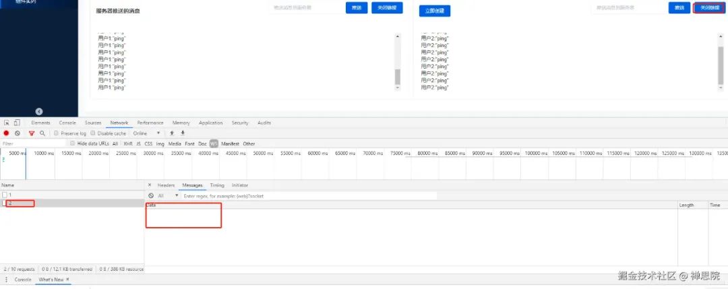The height and width of the screenshot is (289, 728).
Task: Switch to the Headers tab
Action: [166, 185]
